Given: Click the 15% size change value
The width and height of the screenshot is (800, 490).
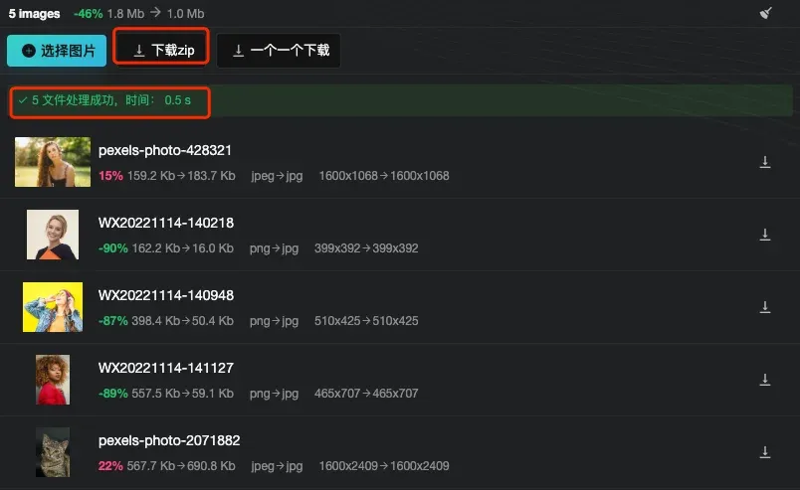Looking at the screenshot, I should click(110, 176).
